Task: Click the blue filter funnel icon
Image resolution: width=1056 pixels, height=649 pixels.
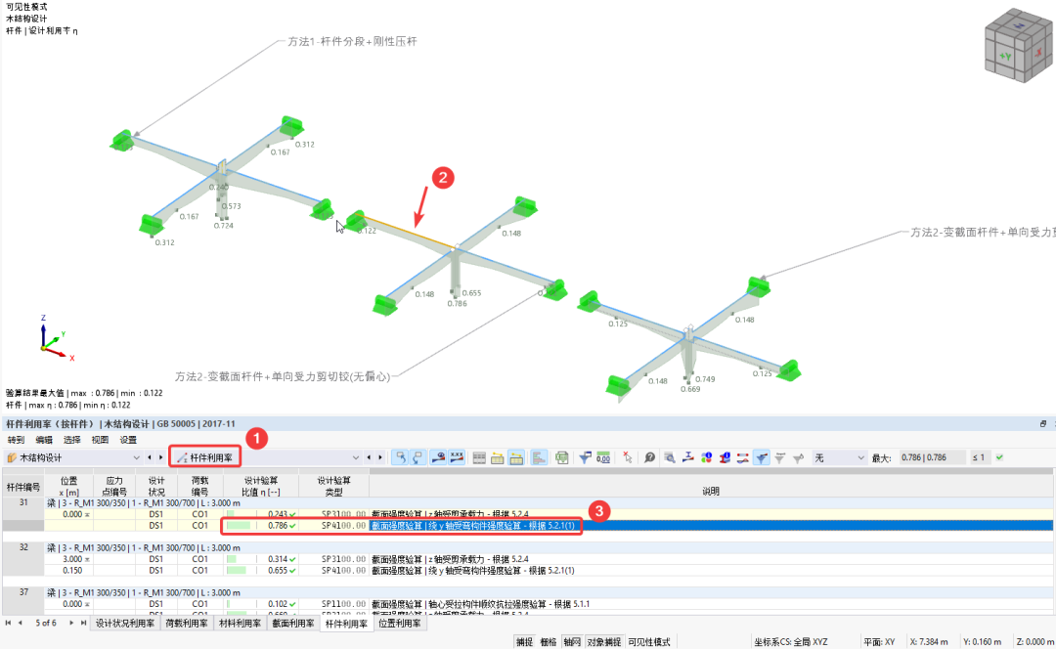Action: pos(585,457)
